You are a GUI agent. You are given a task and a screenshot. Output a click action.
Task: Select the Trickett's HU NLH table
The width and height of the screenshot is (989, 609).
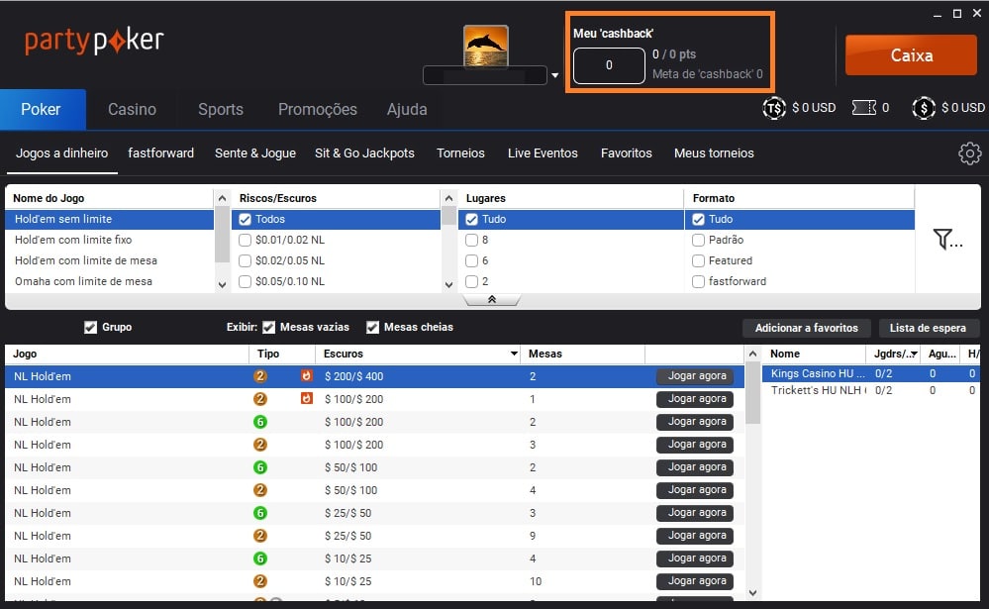871,390
